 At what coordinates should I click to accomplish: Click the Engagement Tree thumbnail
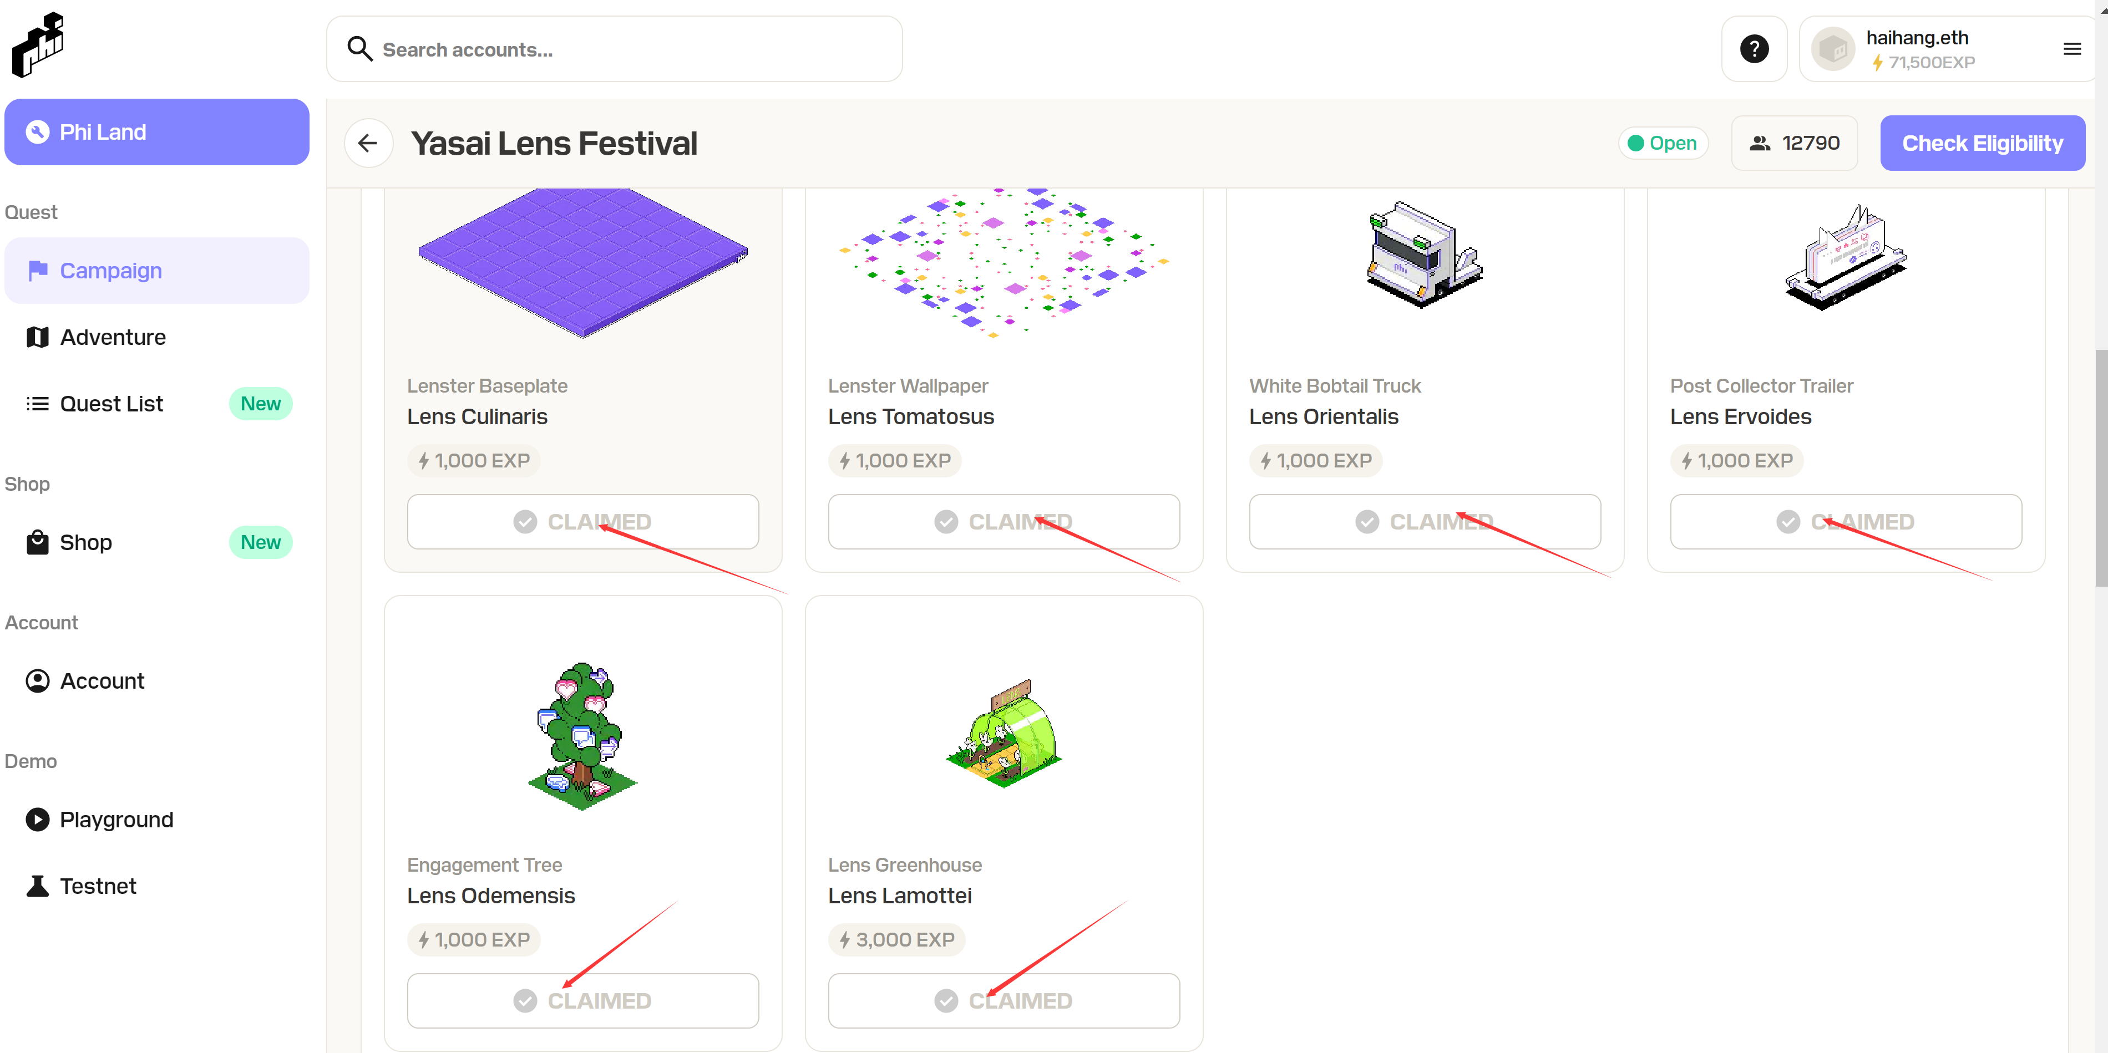click(x=582, y=736)
